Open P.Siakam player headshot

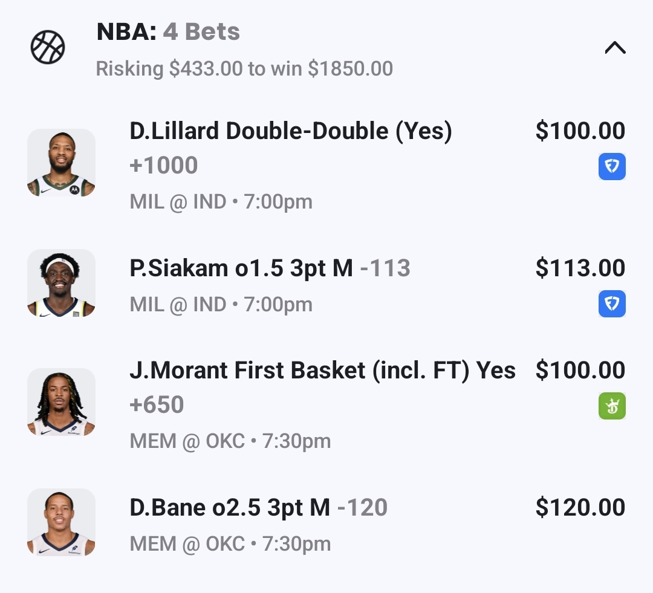point(61,283)
